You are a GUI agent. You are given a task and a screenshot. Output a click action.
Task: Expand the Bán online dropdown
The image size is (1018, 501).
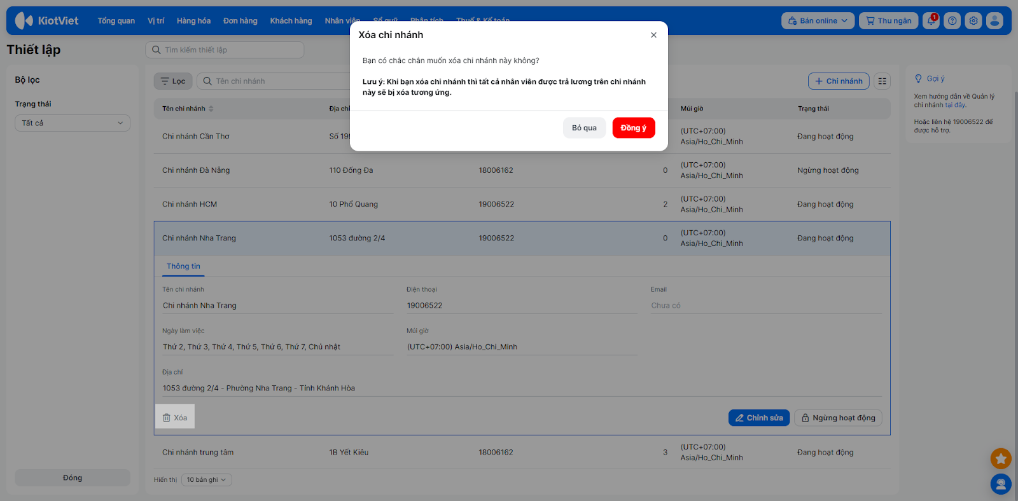pos(817,21)
